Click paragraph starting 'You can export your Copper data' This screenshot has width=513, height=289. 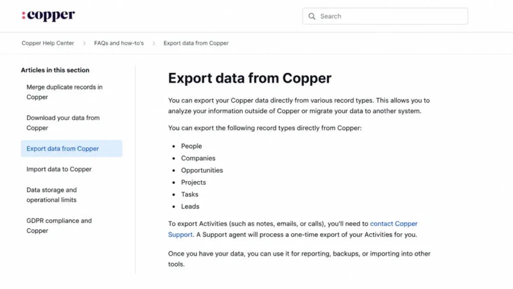point(299,106)
